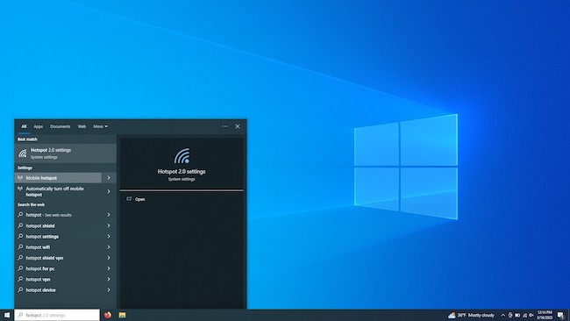The image size is (570, 321).
Task: Click large Hotspot 2.0 icon in preview
Action: tap(182, 155)
